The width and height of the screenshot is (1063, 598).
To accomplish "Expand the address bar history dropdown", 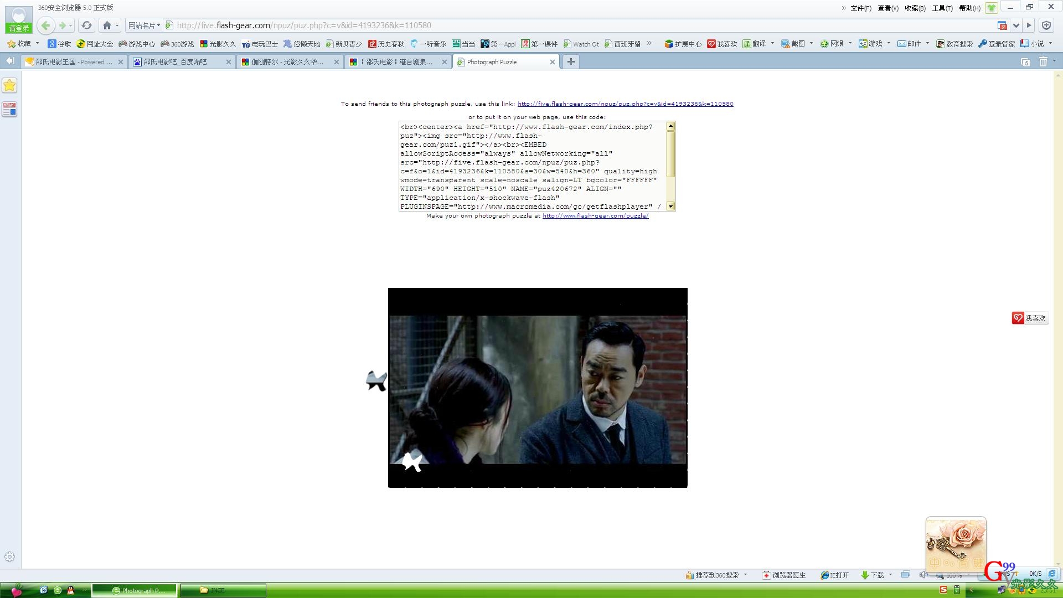I will click(1016, 25).
